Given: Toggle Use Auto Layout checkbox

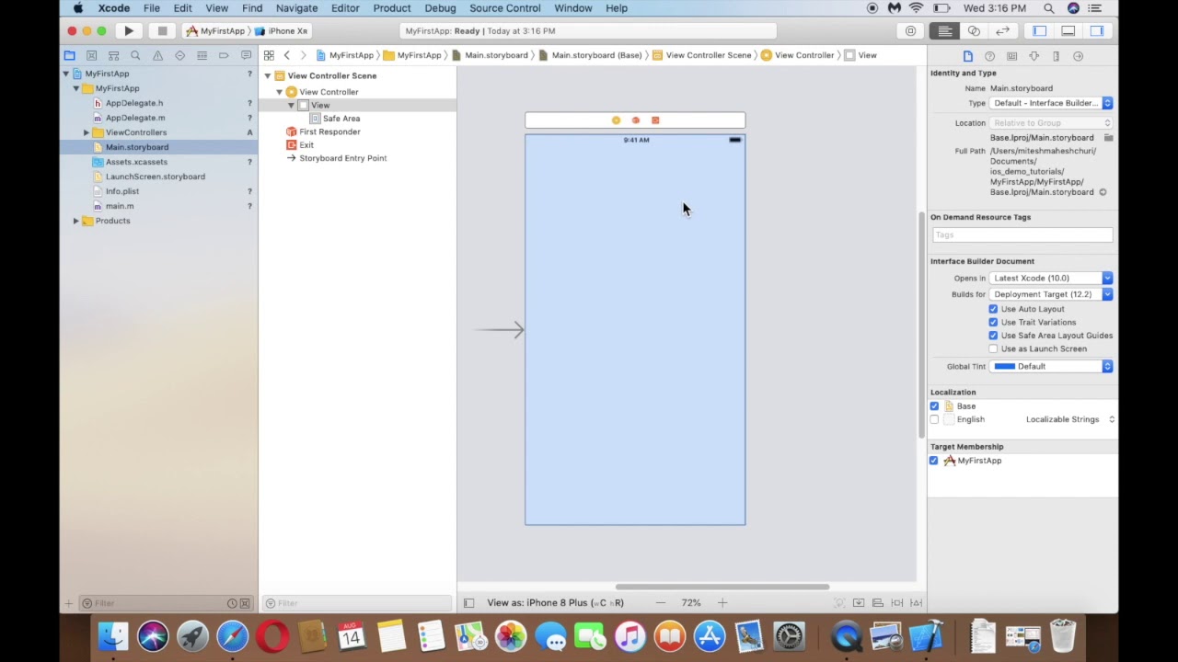Looking at the screenshot, I should [x=993, y=309].
